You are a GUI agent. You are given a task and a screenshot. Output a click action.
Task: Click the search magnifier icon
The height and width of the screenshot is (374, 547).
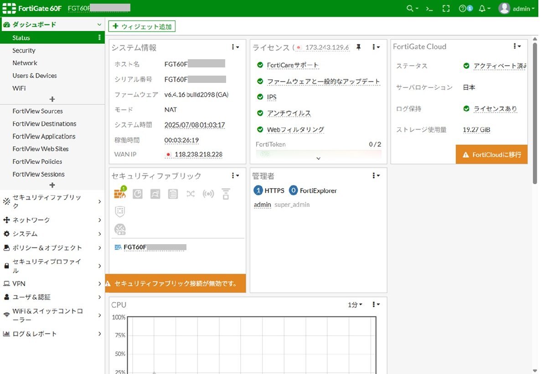411,9
